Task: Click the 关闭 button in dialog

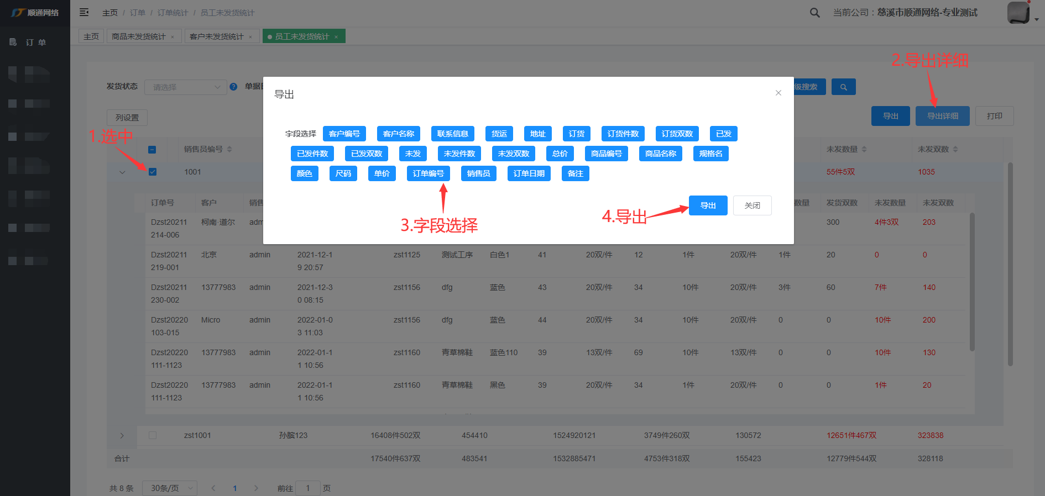Action: click(x=752, y=205)
